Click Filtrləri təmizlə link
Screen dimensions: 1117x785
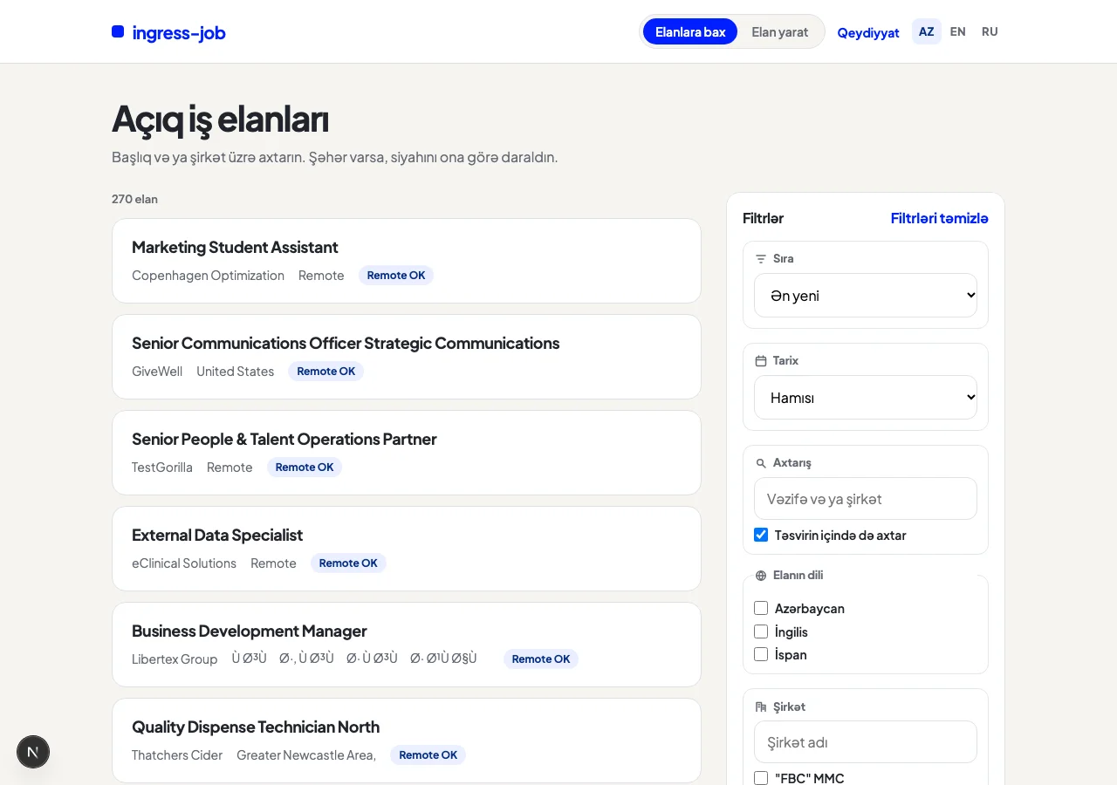pyautogui.click(x=940, y=218)
